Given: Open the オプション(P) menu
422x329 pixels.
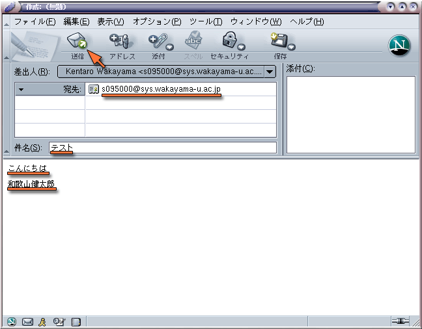Looking at the screenshot, I should click(x=156, y=21).
